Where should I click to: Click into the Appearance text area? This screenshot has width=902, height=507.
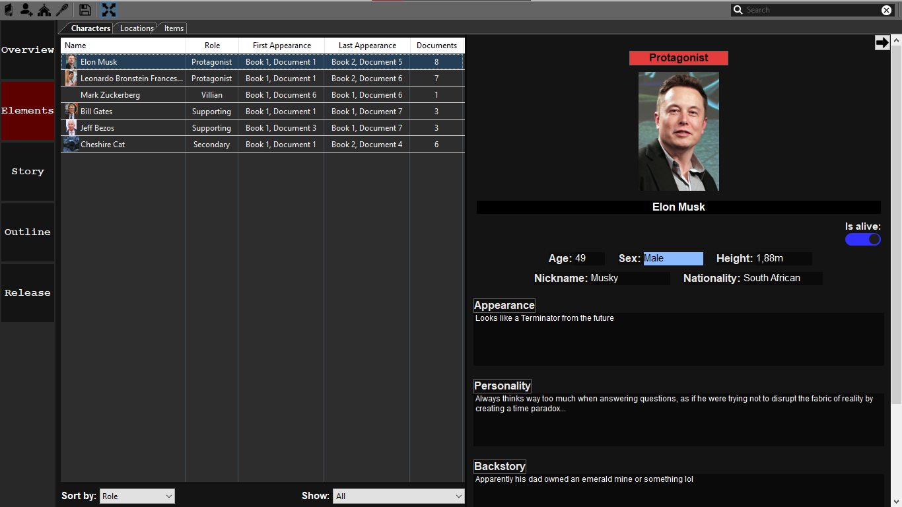point(679,339)
